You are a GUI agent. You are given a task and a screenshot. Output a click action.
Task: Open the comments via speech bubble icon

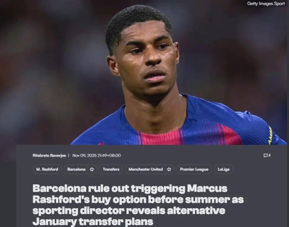point(265,156)
